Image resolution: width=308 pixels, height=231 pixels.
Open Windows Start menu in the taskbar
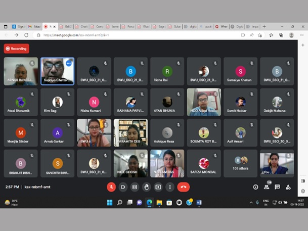(x=109, y=203)
